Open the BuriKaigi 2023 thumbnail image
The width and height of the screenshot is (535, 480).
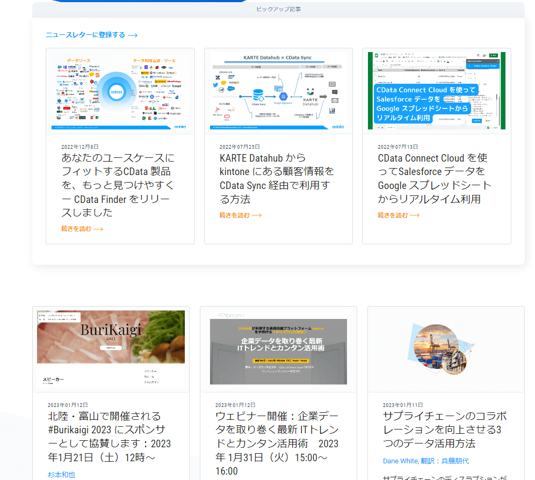tap(111, 350)
